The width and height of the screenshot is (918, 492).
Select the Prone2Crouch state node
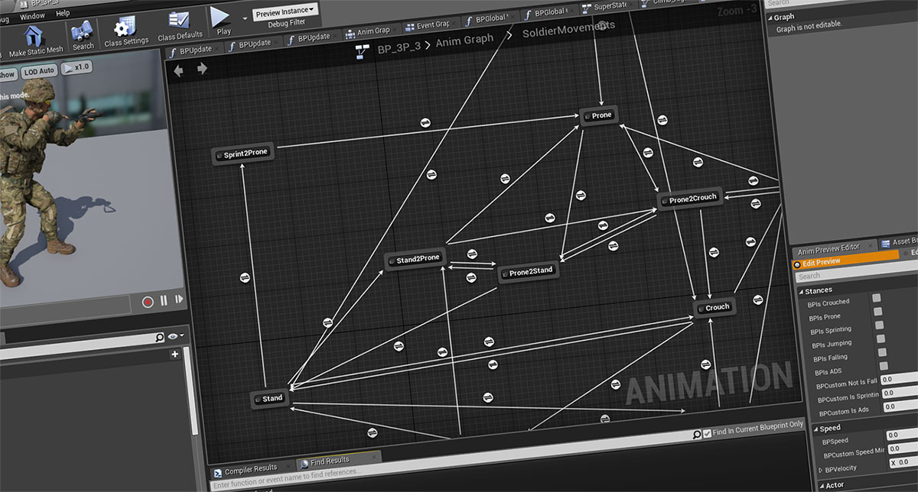pyautogui.click(x=690, y=199)
